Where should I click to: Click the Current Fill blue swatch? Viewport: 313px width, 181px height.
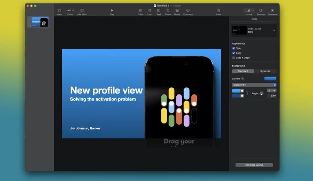270,79
